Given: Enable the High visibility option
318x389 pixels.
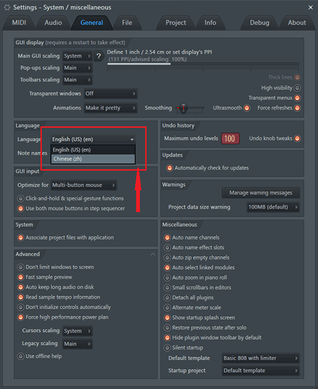Looking at the screenshot, I should click(297, 88).
